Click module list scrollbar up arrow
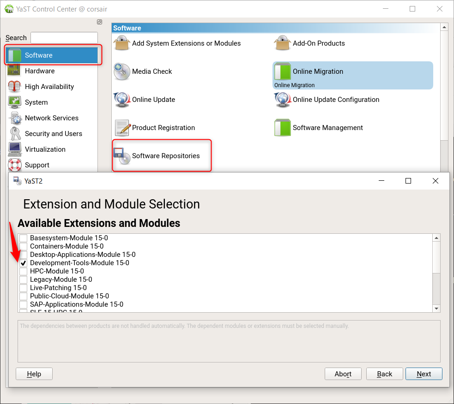454x404 pixels. pyautogui.click(x=436, y=238)
